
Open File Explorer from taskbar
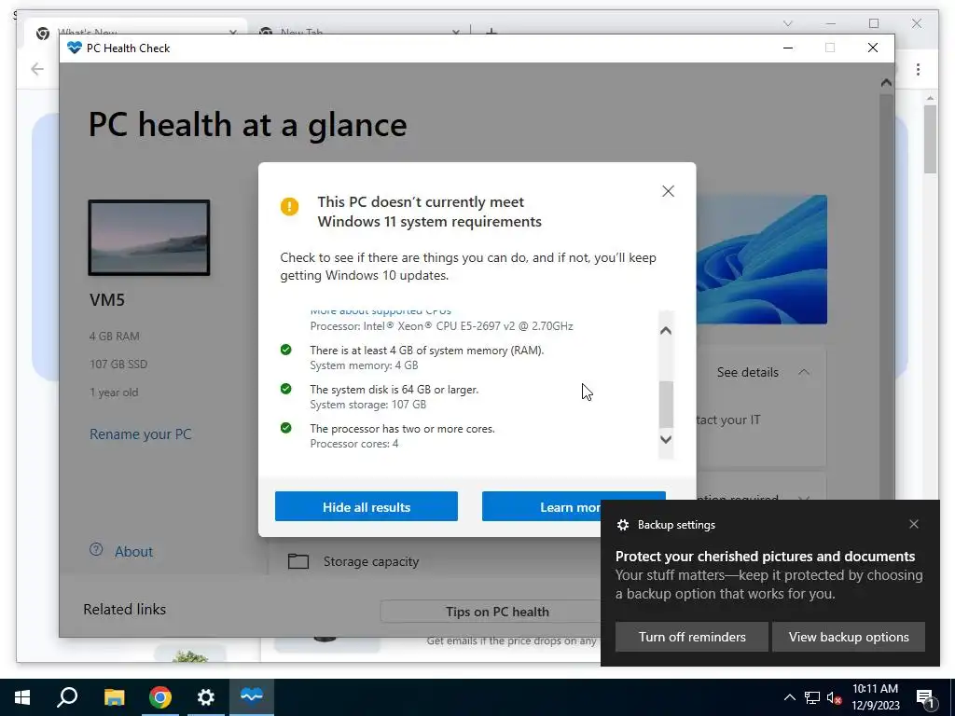114,697
